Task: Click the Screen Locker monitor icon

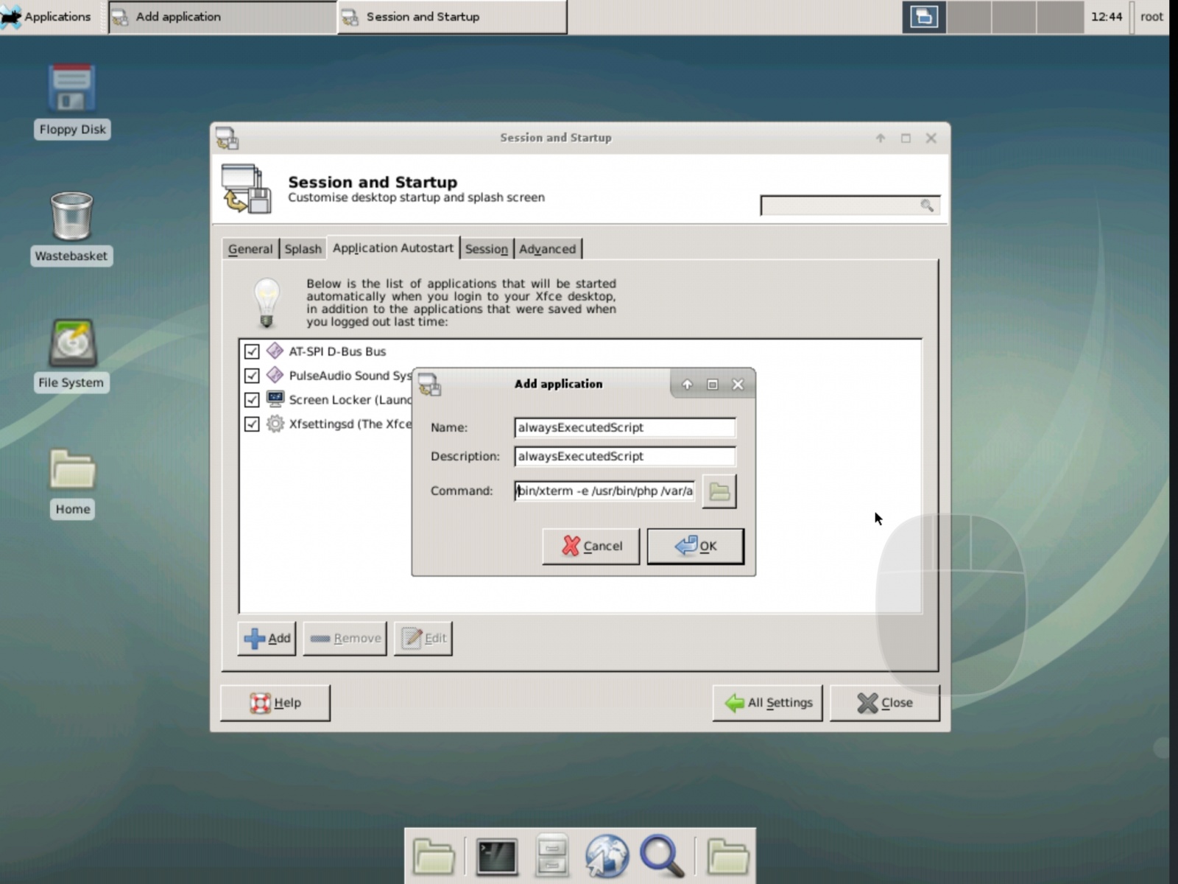Action: [275, 399]
